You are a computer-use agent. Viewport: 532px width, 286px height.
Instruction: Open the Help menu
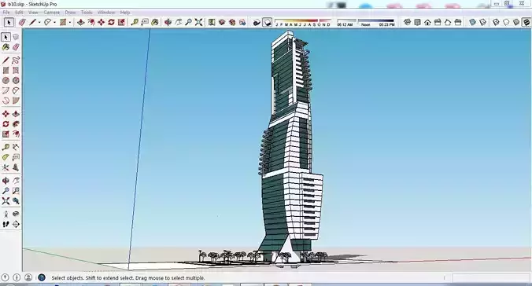[x=125, y=13]
